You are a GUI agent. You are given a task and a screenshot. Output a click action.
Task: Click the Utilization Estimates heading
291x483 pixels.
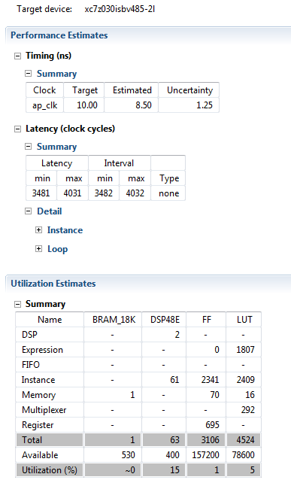[x=53, y=284]
